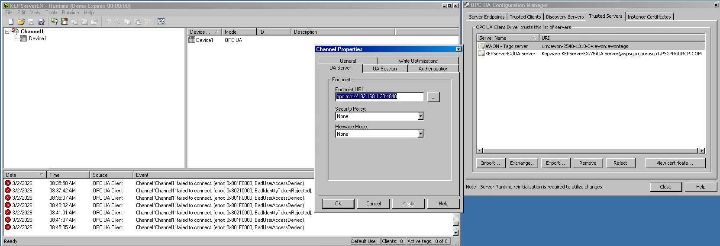720x246 pixels.
Task: Create a new project with toolbar icon
Action: click(x=11, y=22)
